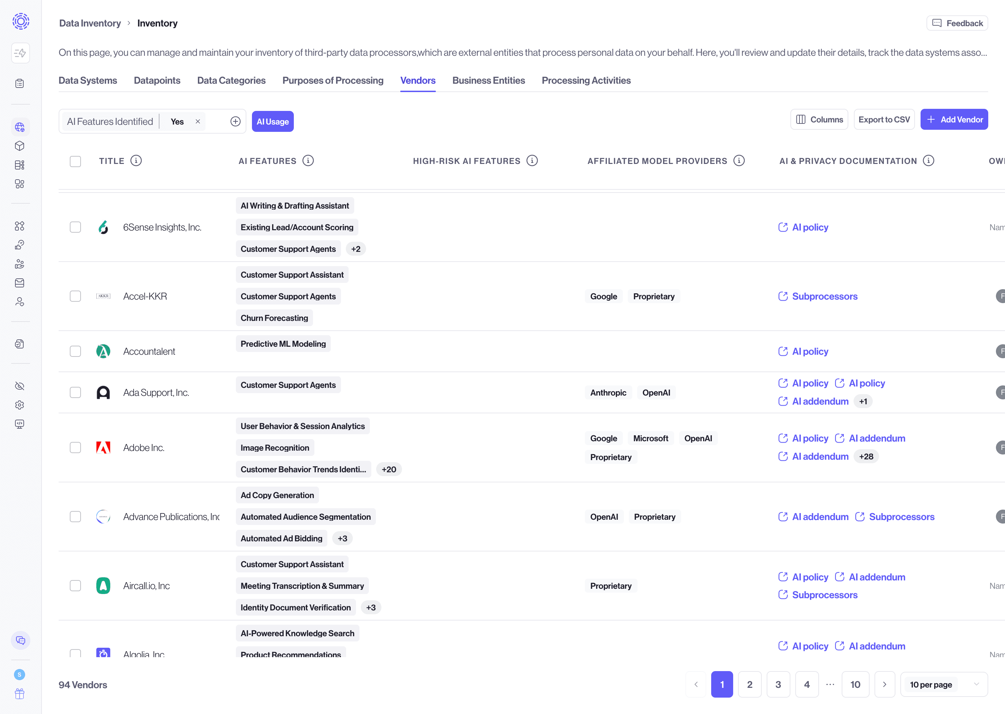Click the info icon next to AFFILIATED MODEL PROVIDERS
This screenshot has width=1005, height=714.
tap(739, 161)
